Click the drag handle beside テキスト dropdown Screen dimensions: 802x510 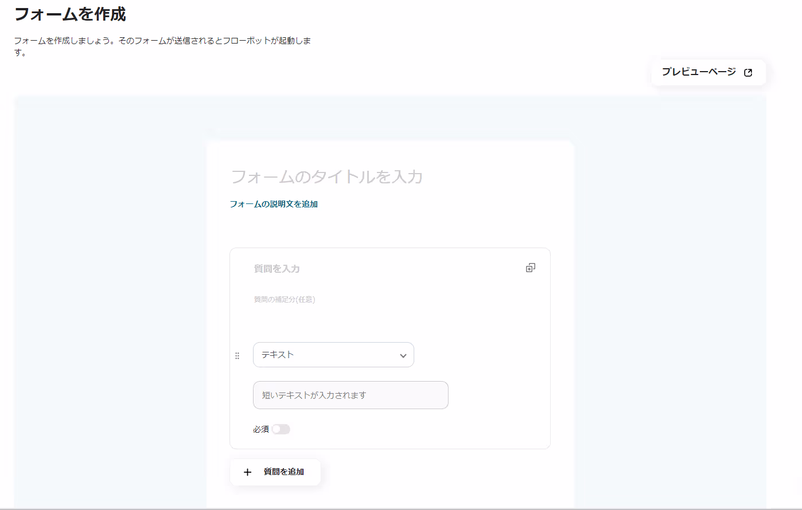[x=238, y=356]
